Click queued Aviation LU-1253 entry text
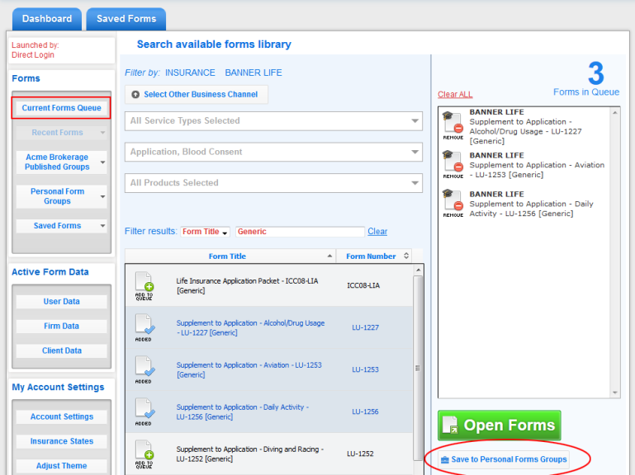635x475 pixels. click(x=537, y=165)
